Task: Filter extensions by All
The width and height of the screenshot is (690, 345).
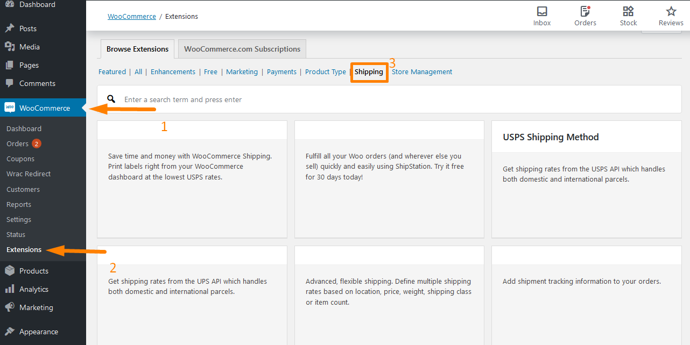Action: pos(138,71)
